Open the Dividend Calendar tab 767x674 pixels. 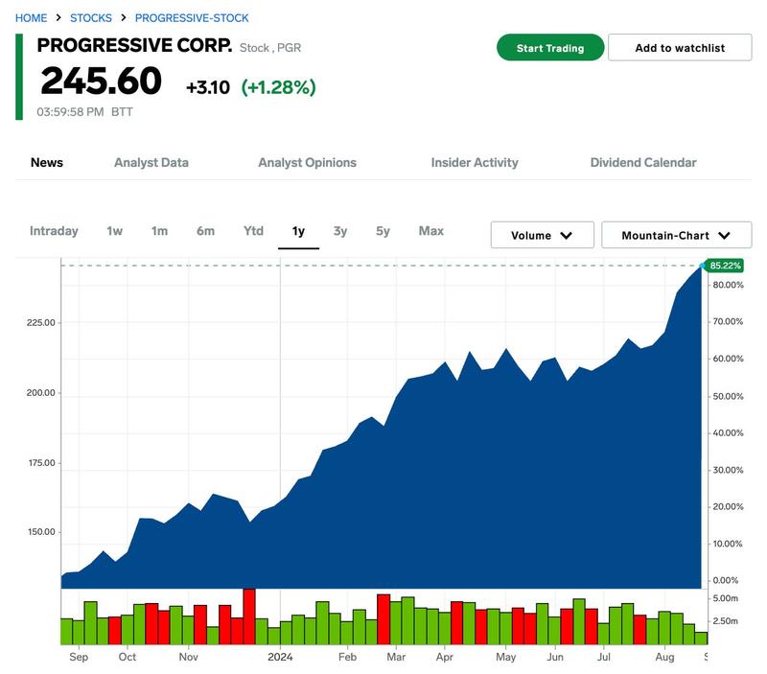tap(643, 162)
